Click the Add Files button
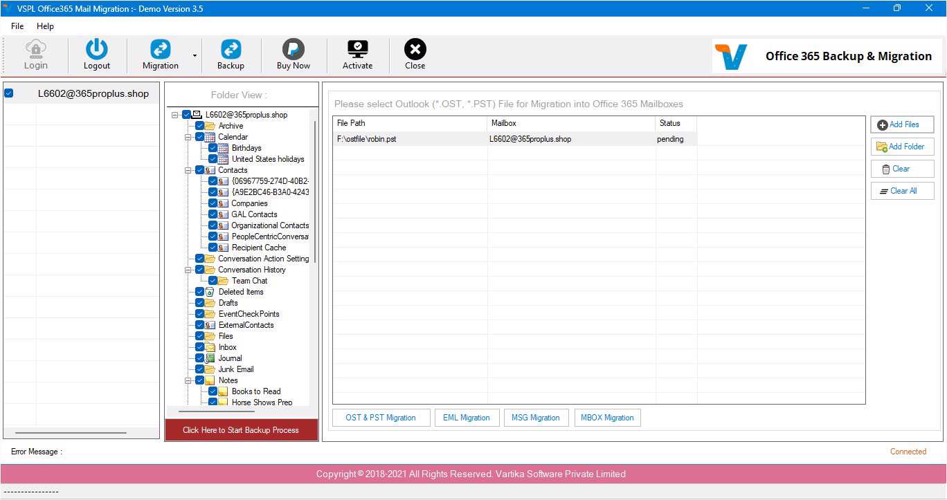Screen dimensions: 947x500 pyautogui.click(x=903, y=124)
